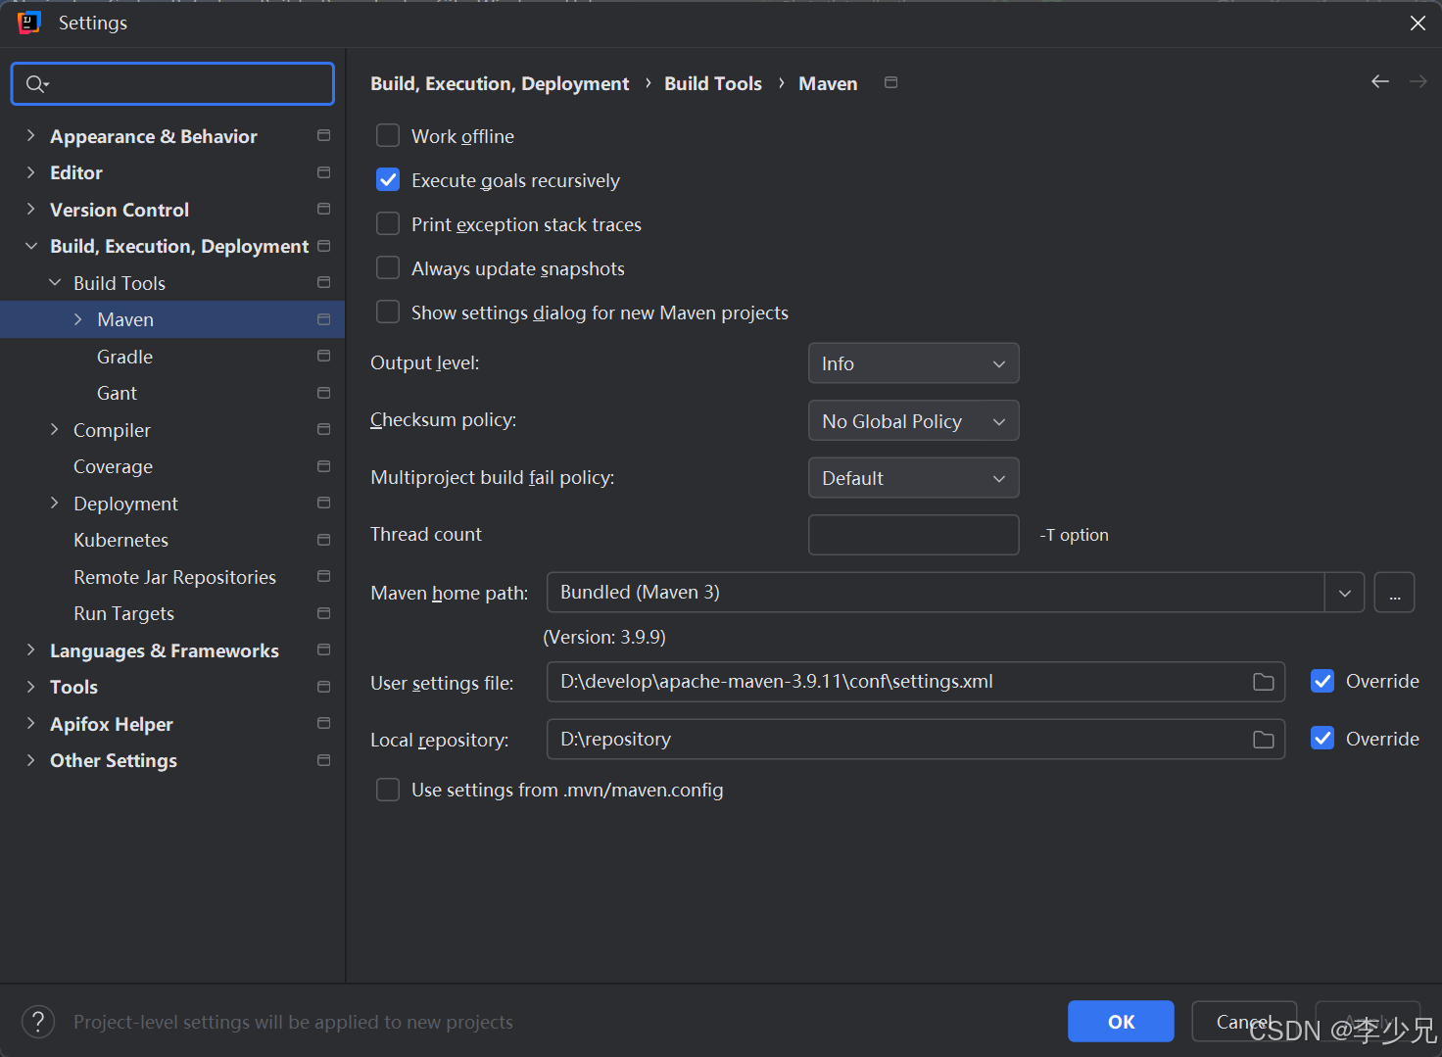Collapse the Build Tools node
The image size is (1442, 1057).
[x=55, y=282]
